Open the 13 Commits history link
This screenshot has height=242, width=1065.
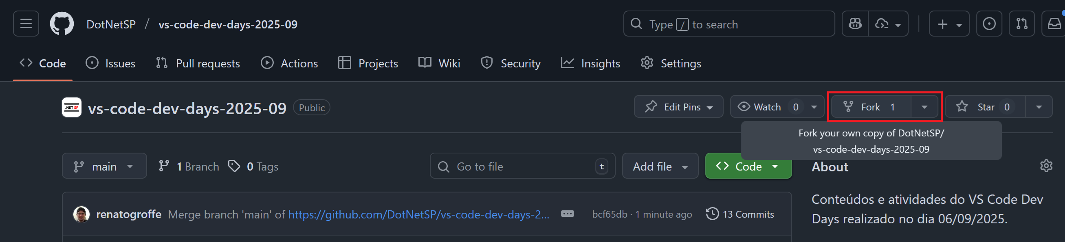740,214
